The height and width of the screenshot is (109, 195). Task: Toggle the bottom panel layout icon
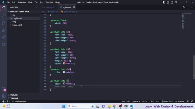(168, 2)
